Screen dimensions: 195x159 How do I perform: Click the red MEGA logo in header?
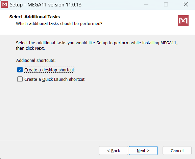(x=183, y=21)
